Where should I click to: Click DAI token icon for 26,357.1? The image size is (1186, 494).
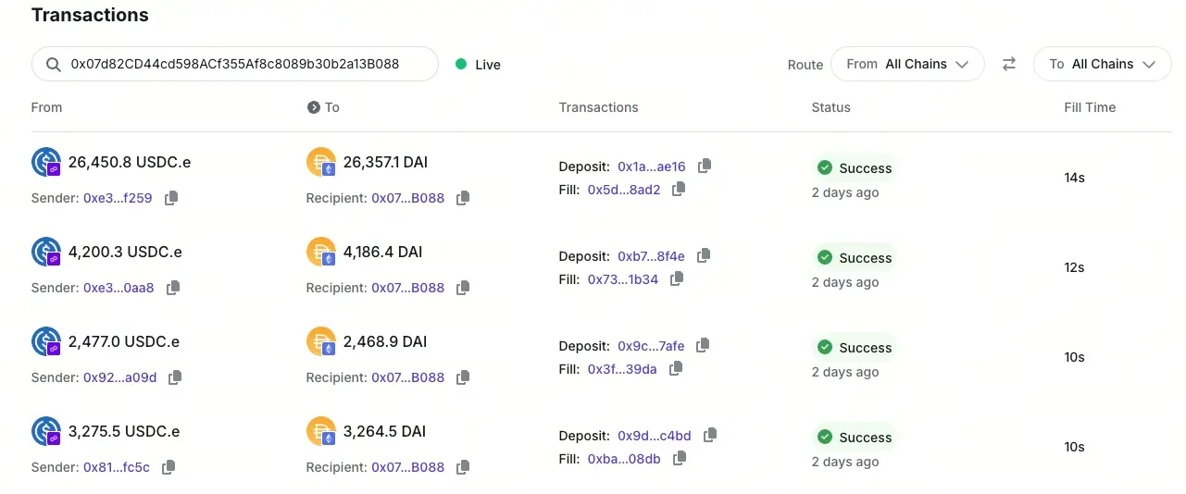click(321, 163)
